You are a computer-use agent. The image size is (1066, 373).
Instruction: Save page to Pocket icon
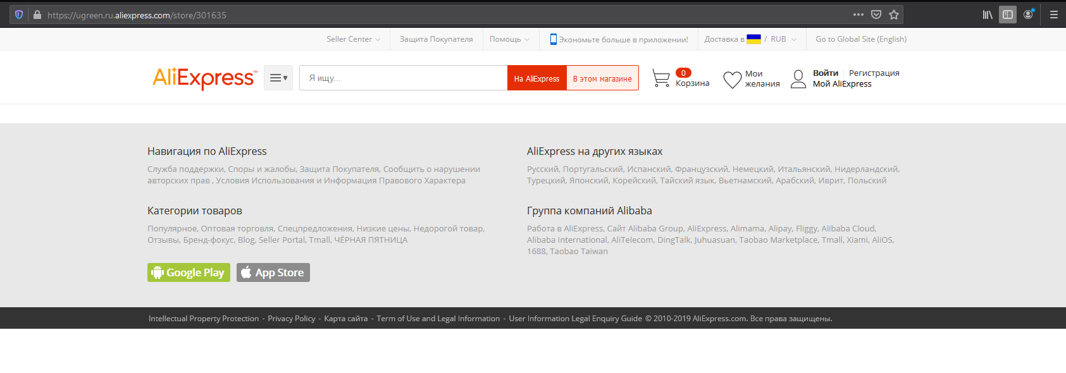876,15
